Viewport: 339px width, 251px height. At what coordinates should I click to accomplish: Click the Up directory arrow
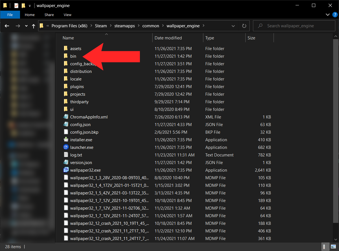[34, 26]
